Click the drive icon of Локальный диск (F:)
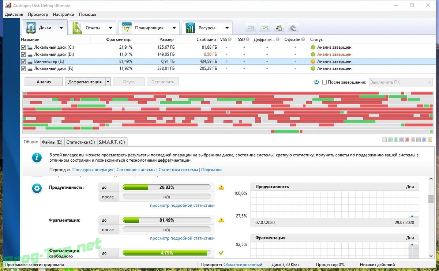 pos(30,68)
